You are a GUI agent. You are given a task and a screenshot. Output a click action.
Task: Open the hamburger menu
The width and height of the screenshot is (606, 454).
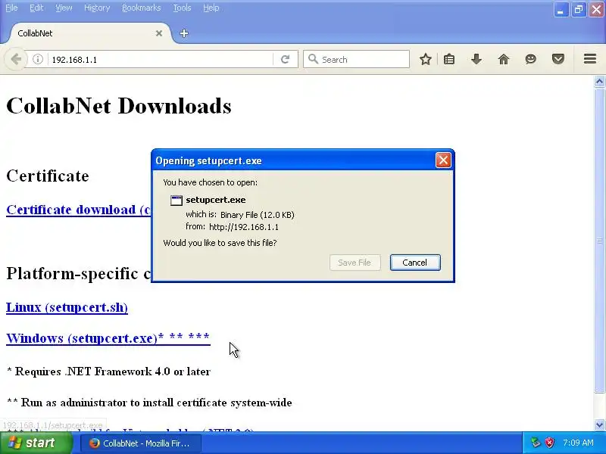(590, 59)
